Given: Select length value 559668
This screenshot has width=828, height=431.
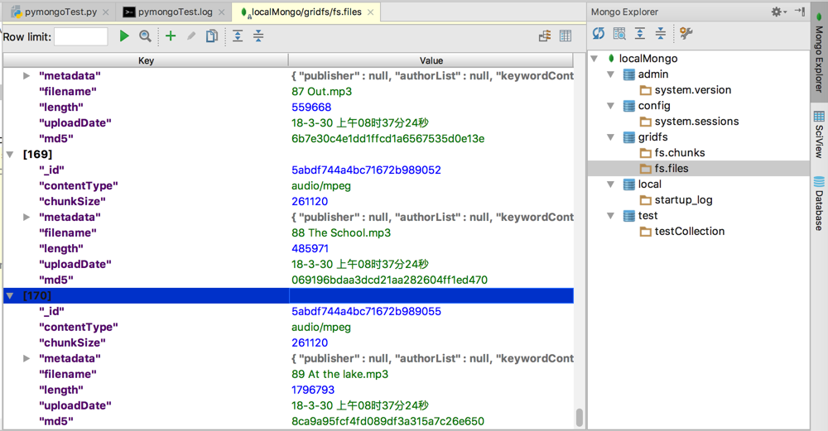Looking at the screenshot, I should click(x=311, y=107).
